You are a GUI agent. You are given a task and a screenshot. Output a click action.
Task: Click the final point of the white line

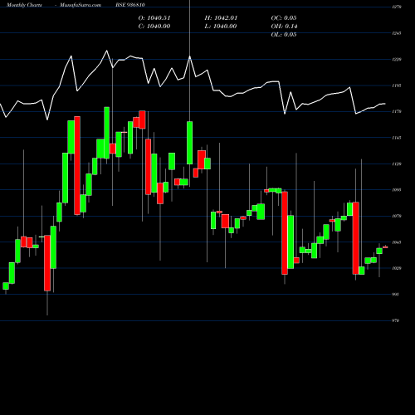(385, 104)
